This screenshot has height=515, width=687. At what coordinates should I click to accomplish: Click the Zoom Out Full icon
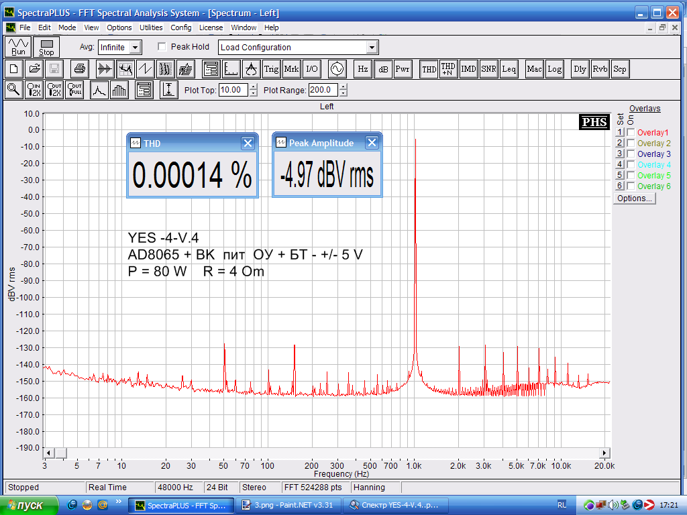pyautogui.click(x=74, y=90)
